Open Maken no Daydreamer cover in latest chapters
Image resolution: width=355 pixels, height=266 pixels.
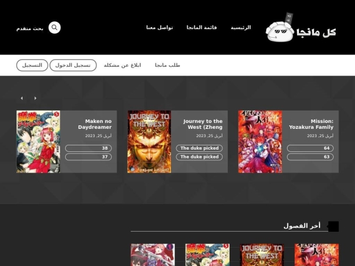click(x=208, y=255)
